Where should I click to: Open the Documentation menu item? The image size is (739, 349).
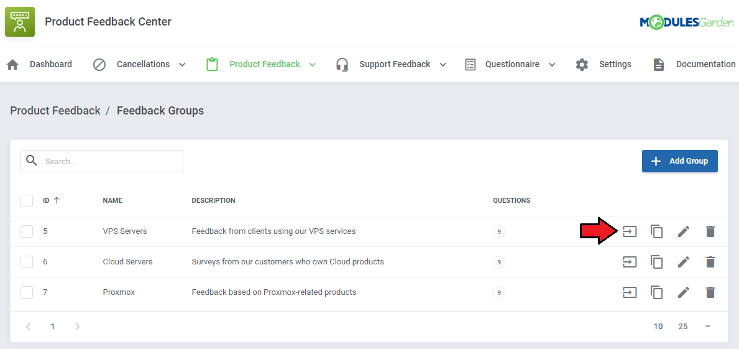point(705,64)
